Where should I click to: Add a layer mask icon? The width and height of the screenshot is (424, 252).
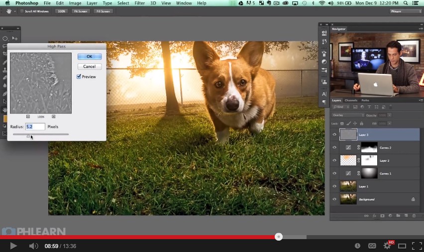point(382,216)
